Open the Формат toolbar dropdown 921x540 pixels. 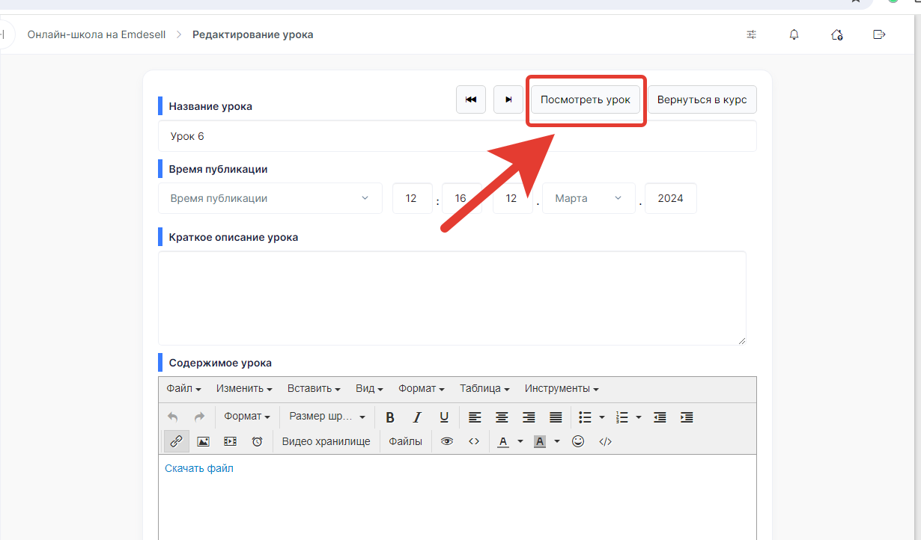click(247, 417)
